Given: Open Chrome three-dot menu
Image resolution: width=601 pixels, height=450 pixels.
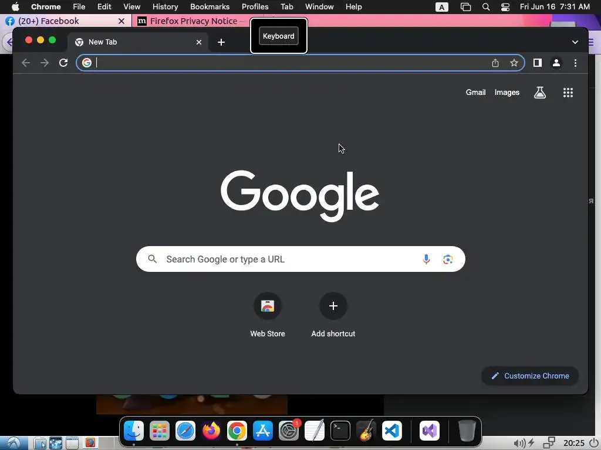Looking at the screenshot, I should click(x=575, y=63).
